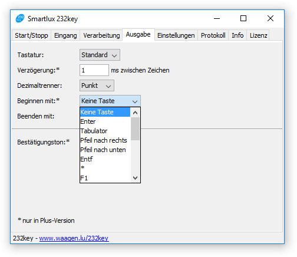Click the list's scroll up arrow
Image resolution: width=297 pixels, height=257 pixels.
pyautogui.click(x=135, y=113)
